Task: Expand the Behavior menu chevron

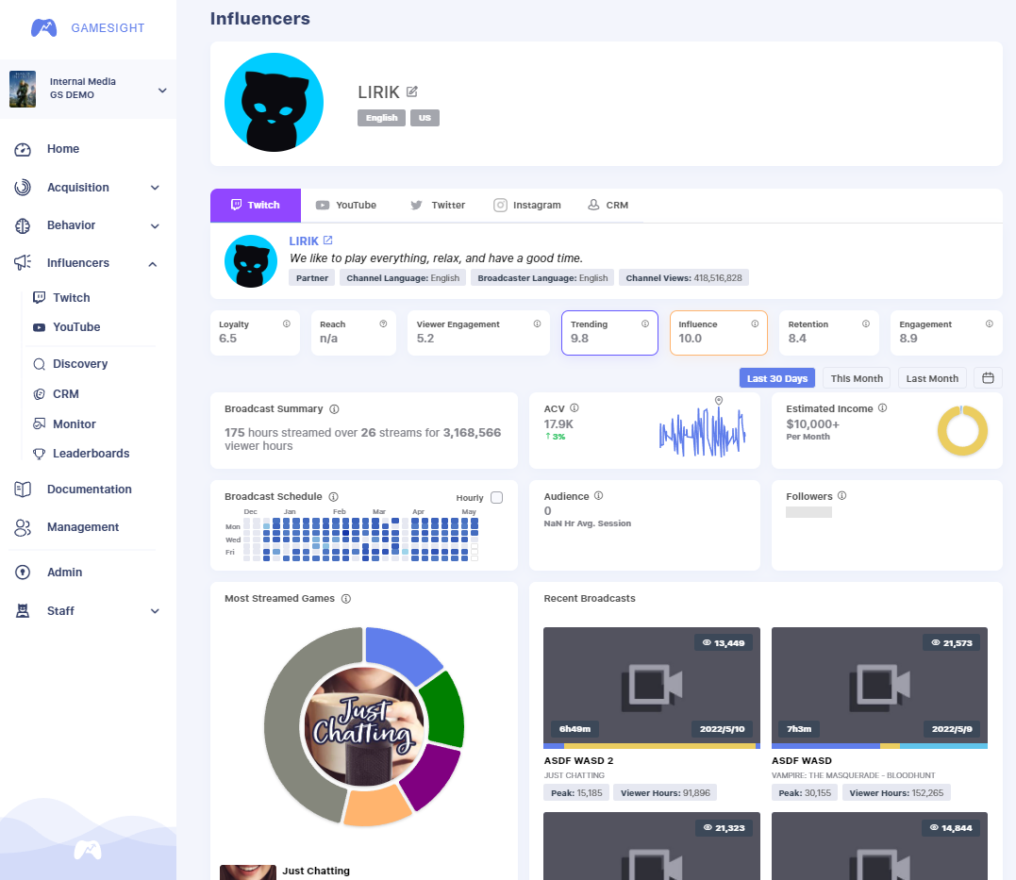Action: tap(155, 226)
